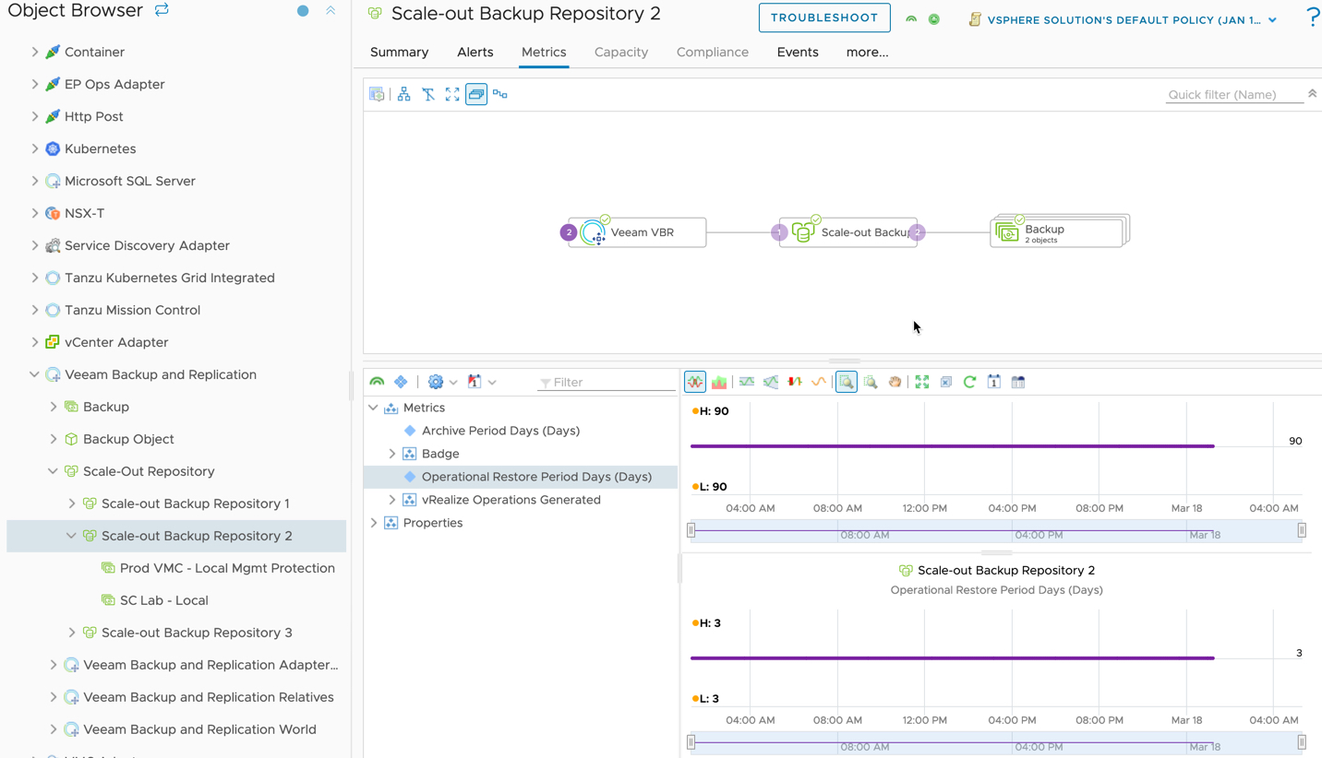Image resolution: width=1322 pixels, height=758 pixels.
Task: Click the blue diamond metrics icon in the metric picker toolbar
Action: (x=401, y=382)
